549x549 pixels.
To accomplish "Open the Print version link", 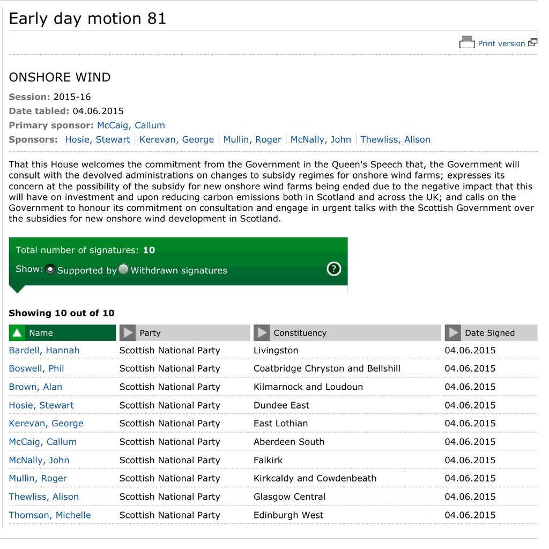I will [501, 43].
